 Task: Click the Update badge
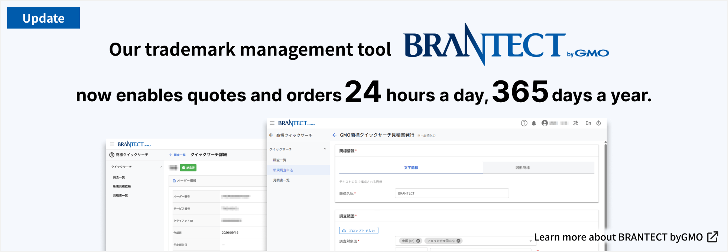coord(43,18)
